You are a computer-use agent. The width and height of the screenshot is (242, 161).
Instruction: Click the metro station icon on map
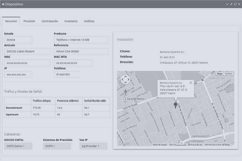[x=203, y=80]
